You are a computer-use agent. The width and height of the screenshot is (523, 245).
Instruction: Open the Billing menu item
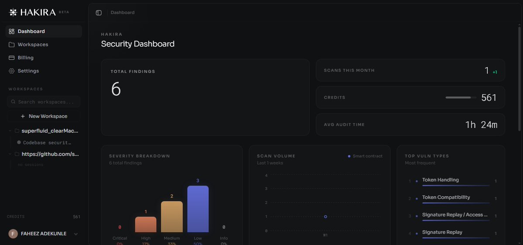point(44,58)
